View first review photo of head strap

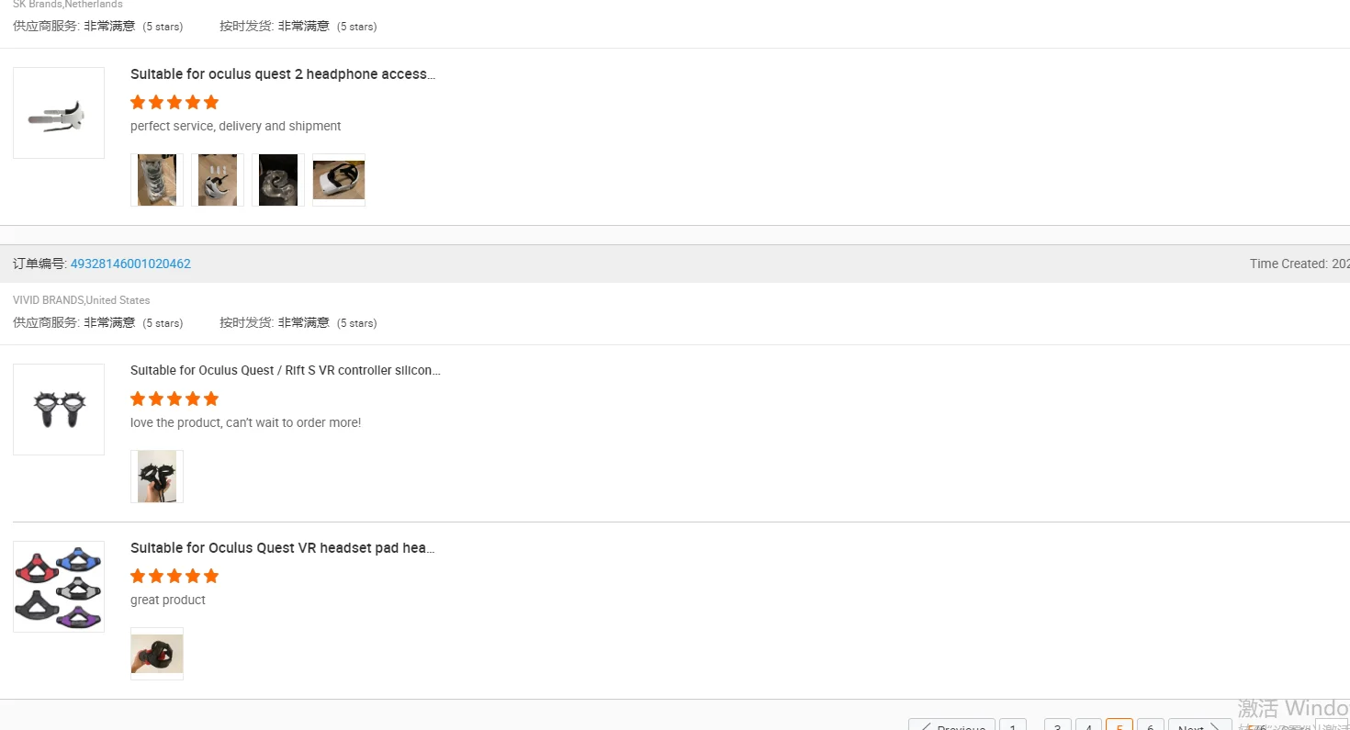157,180
